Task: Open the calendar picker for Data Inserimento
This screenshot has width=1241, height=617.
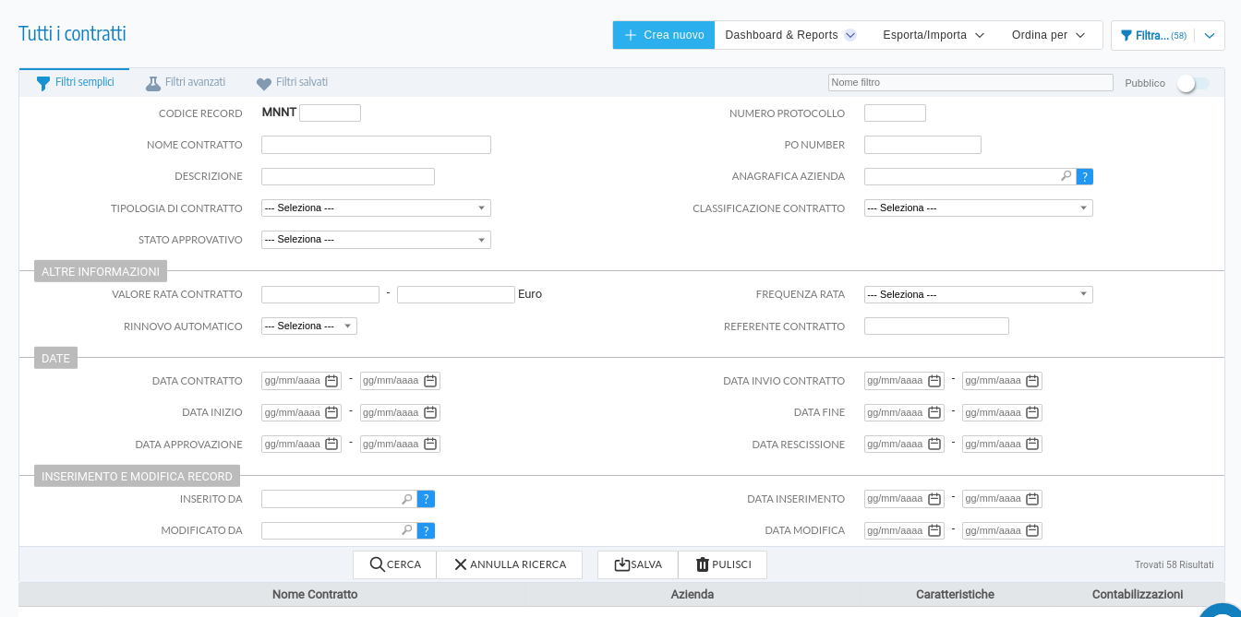Action: pyautogui.click(x=936, y=498)
